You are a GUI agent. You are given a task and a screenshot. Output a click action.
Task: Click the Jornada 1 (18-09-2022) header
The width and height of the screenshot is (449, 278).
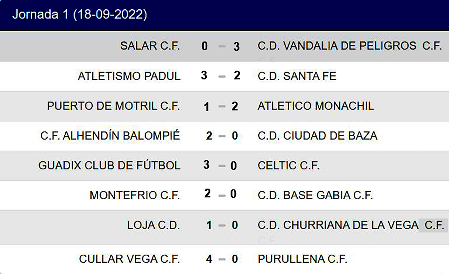(80, 15)
